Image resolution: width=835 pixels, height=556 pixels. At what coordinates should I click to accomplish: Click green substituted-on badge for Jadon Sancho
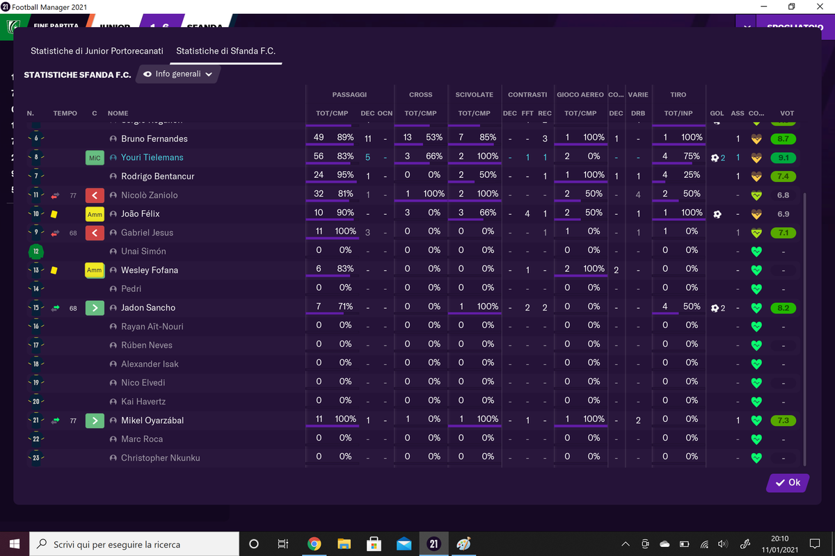point(95,308)
